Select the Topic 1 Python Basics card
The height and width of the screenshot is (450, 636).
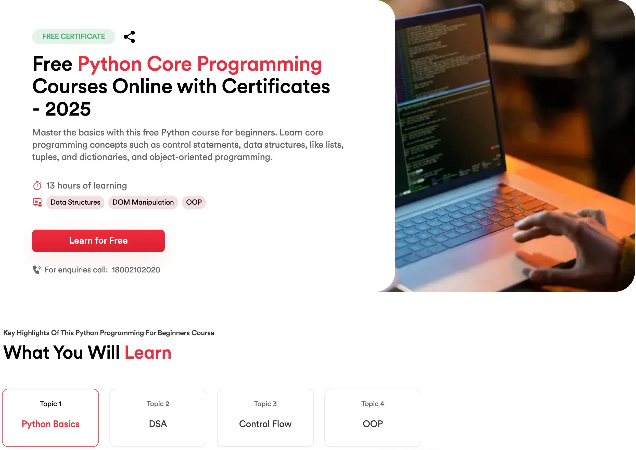tap(50, 417)
